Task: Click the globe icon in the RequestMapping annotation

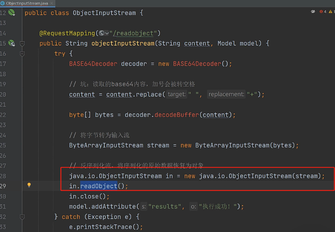Action: coord(102,33)
